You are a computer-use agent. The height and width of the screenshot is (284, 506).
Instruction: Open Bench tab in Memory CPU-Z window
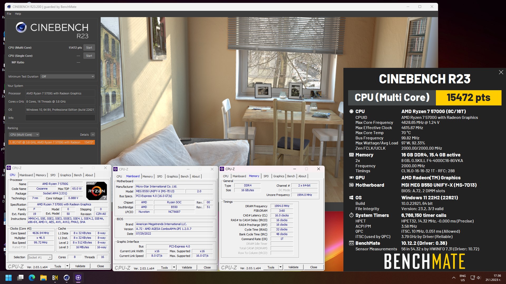click(x=291, y=176)
